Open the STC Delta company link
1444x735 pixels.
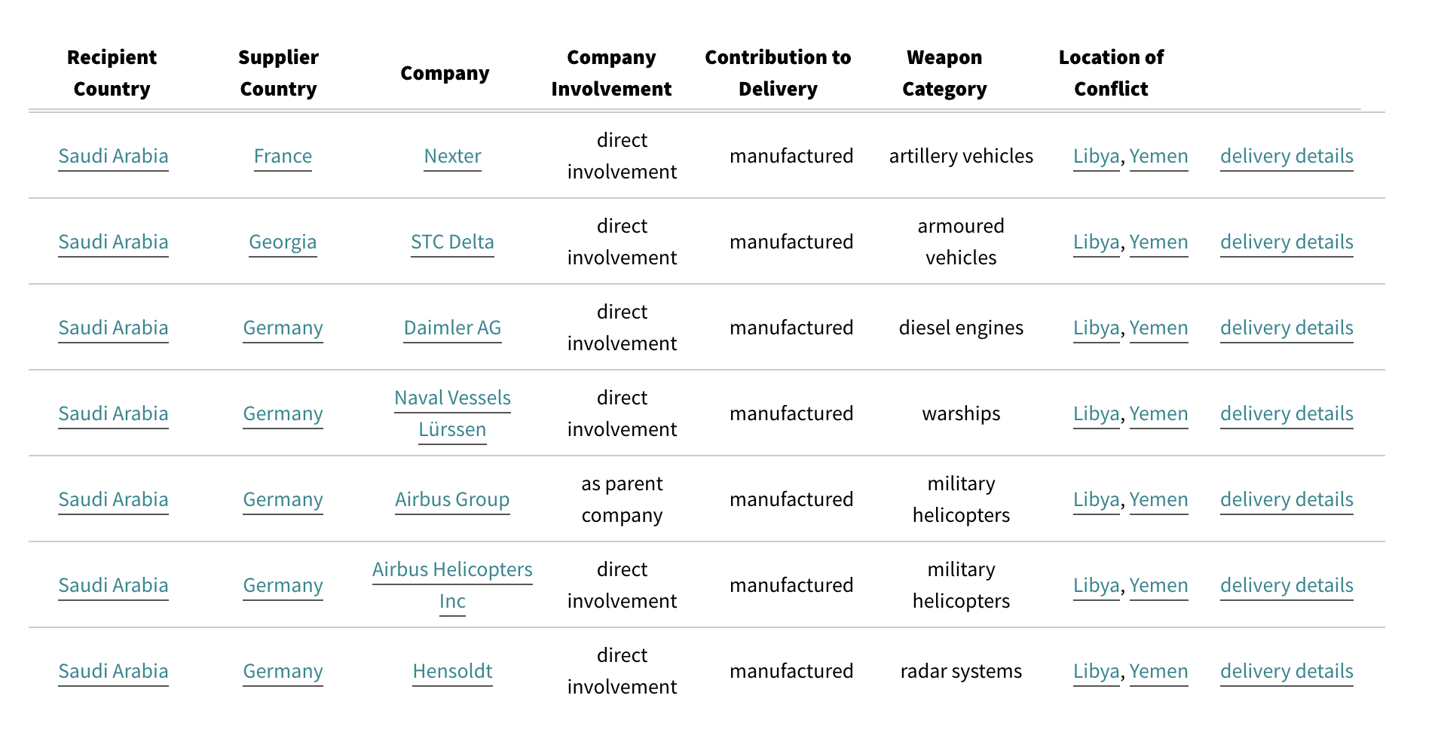click(452, 242)
